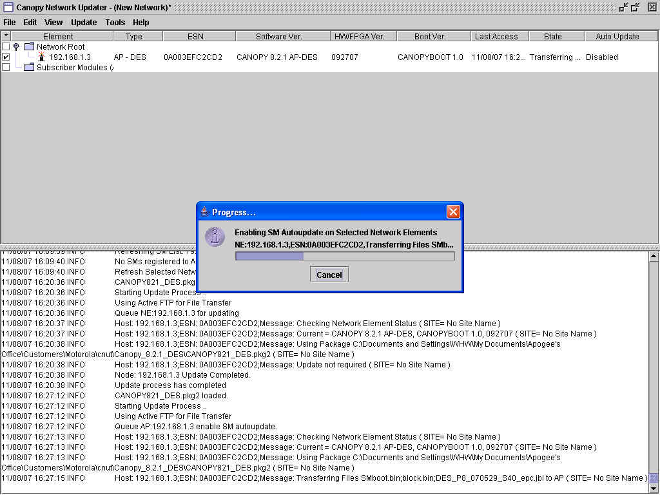Click the file transfer progress bar

345,256
